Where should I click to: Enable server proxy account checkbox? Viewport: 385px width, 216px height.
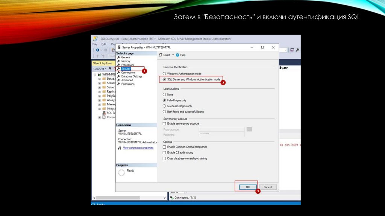pos(164,123)
